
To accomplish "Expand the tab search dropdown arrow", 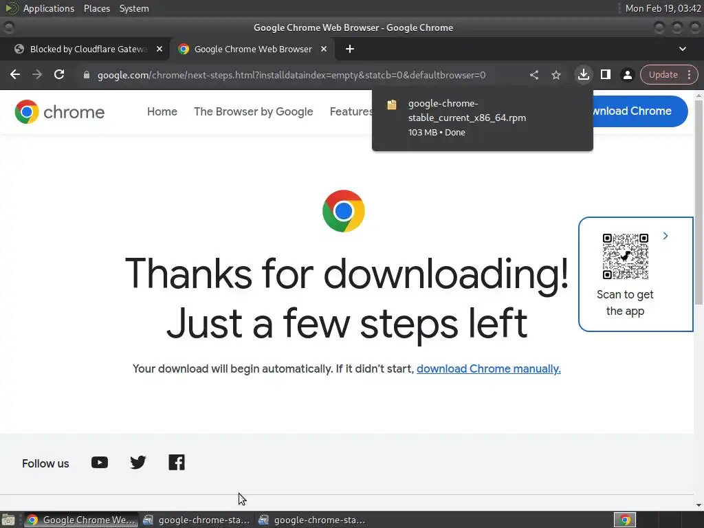I will [683, 49].
